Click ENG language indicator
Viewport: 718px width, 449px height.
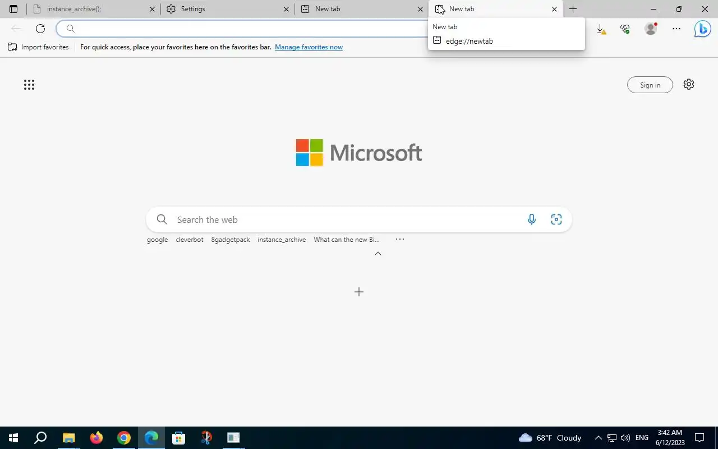tap(642, 438)
